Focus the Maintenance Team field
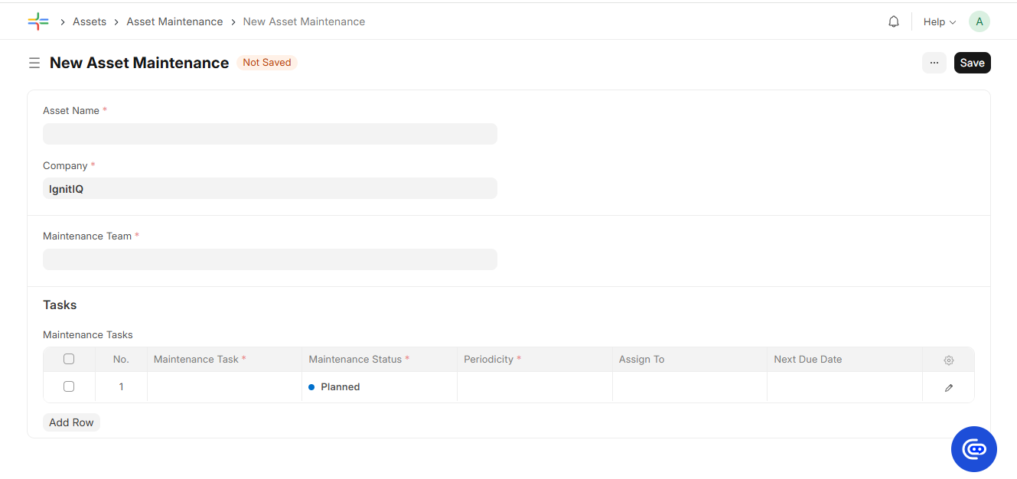 (270, 259)
